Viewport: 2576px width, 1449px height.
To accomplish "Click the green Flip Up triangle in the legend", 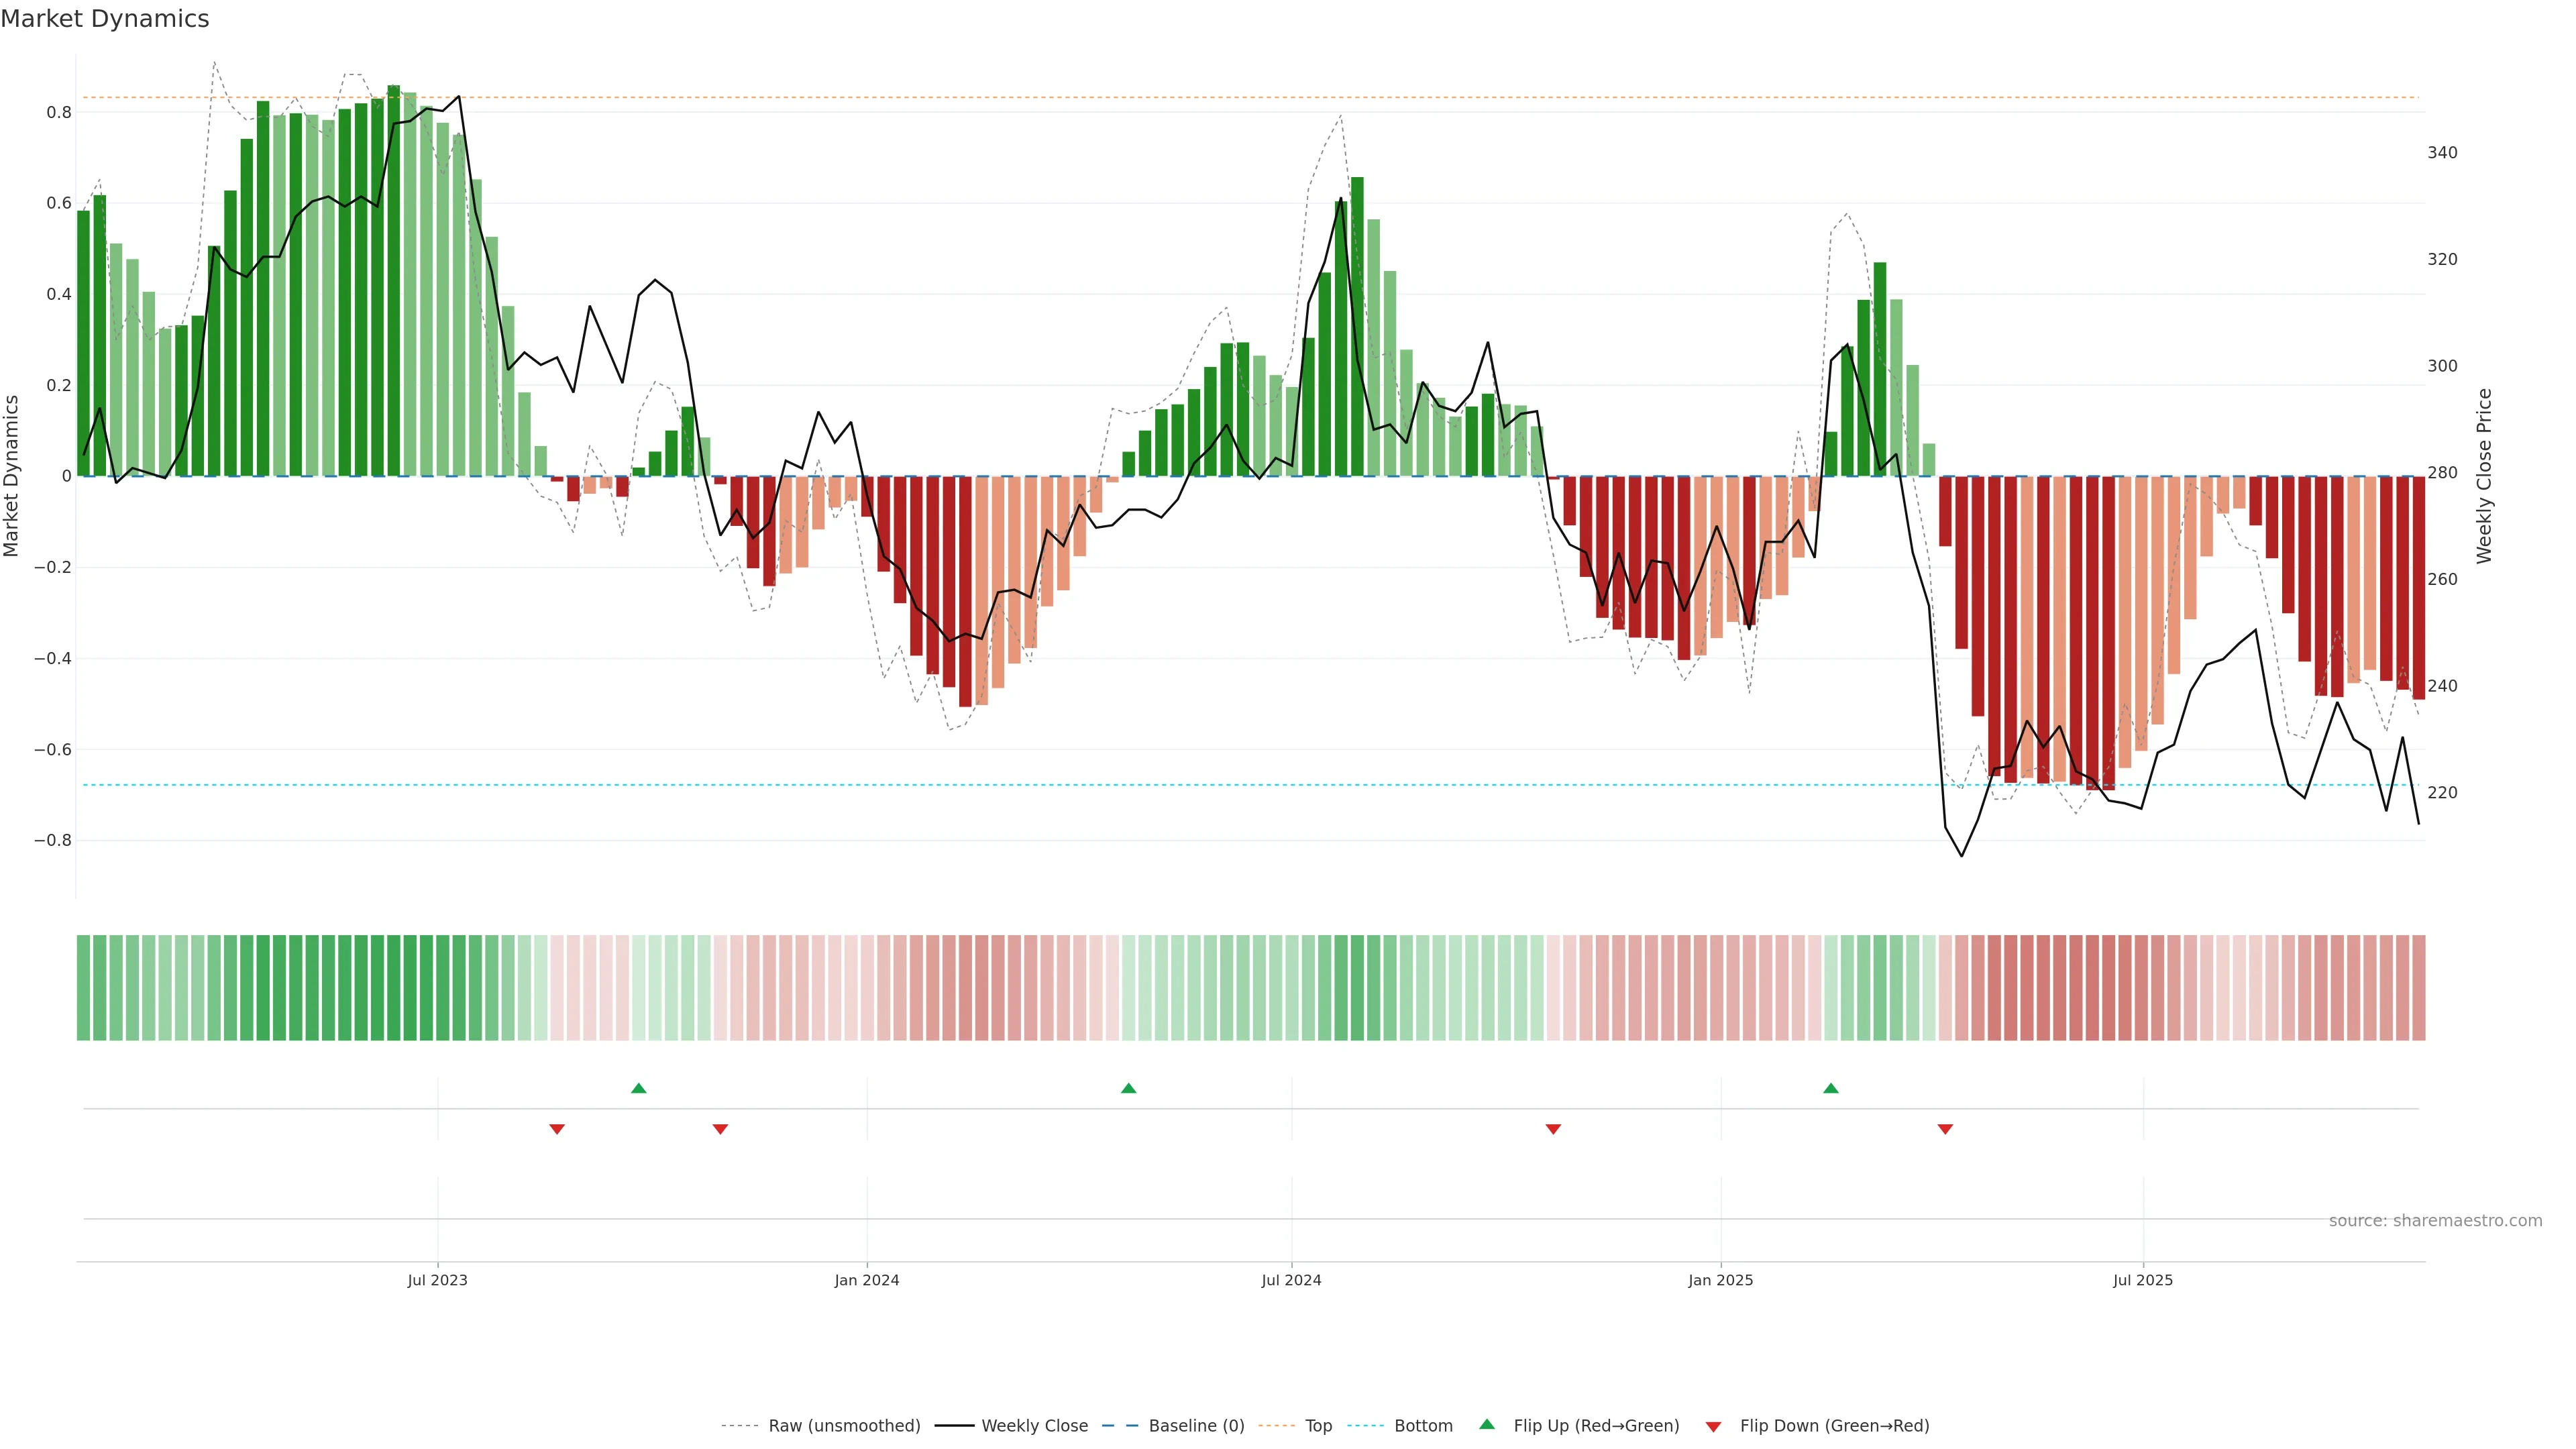I will pyautogui.click(x=1487, y=1424).
